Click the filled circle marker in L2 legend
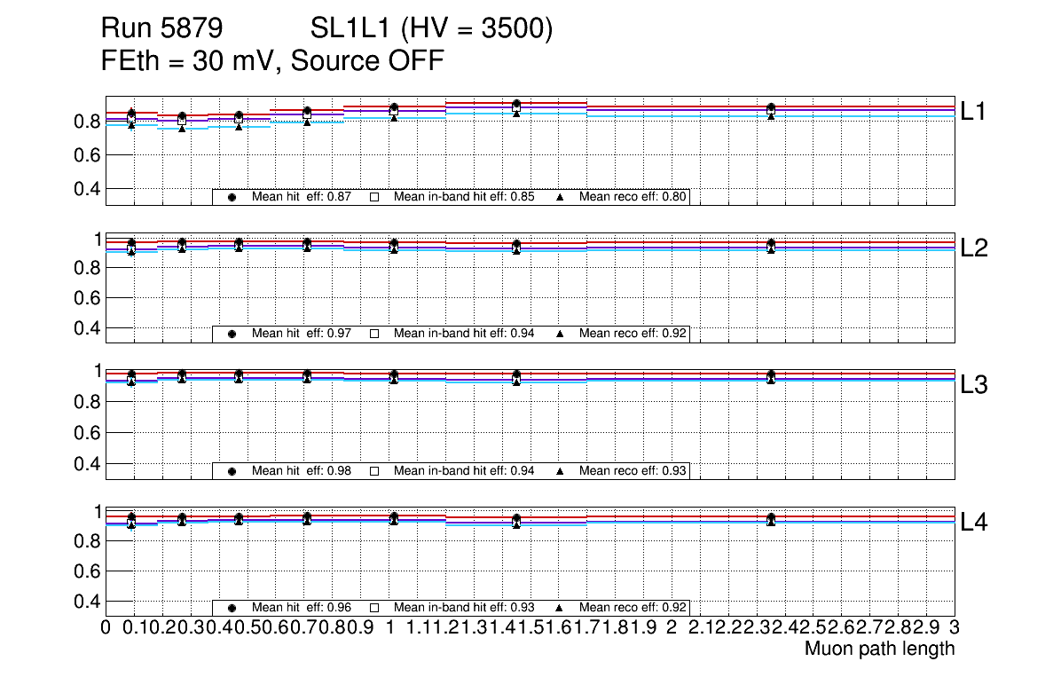Viewport: 1061px width, 685px height. [232, 334]
